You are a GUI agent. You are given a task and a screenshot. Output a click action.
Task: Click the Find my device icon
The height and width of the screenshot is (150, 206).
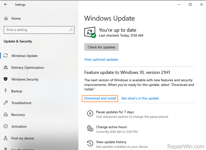pyautogui.click(x=6, y=138)
